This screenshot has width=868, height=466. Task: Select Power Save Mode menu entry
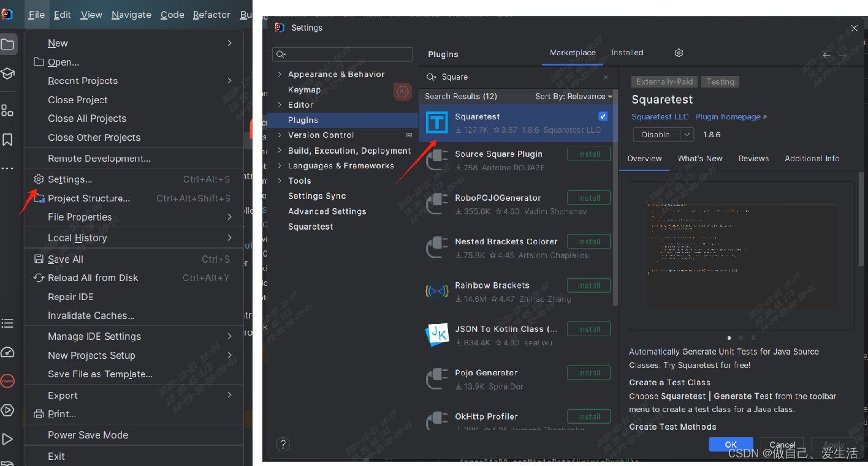coord(134,435)
